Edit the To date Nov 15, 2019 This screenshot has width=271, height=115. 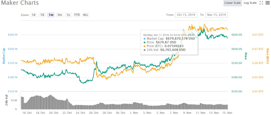pos(217,15)
